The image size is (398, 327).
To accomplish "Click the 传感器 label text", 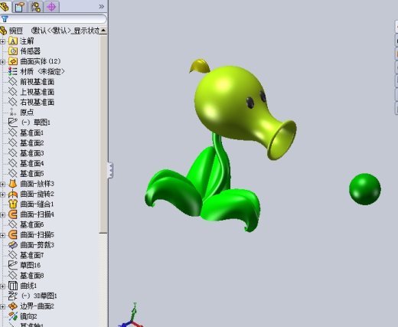I will click(x=30, y=51).
